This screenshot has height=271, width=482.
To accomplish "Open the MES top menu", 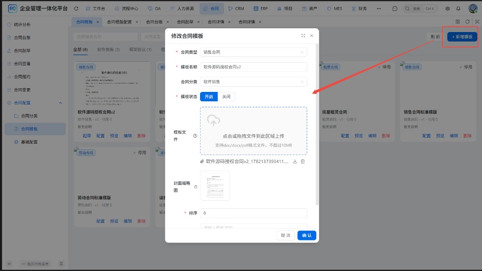I will 335,8.
